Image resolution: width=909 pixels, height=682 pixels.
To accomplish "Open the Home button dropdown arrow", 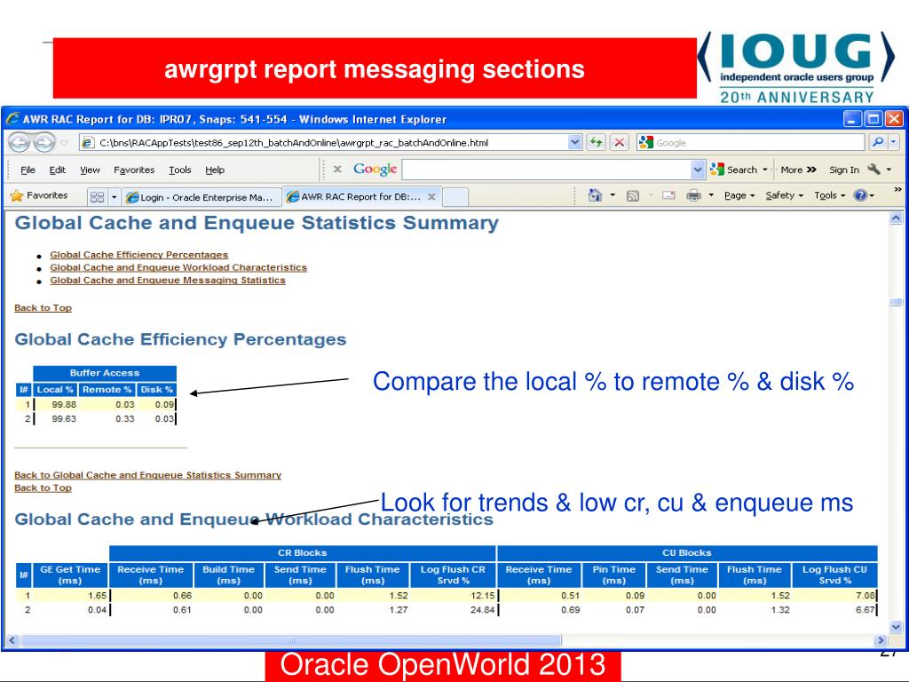I will [x=613, y=195].
